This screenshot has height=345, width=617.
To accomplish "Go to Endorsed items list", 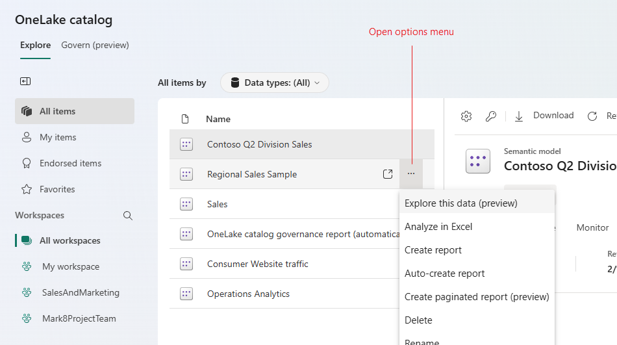I will [x=70, y=163].
